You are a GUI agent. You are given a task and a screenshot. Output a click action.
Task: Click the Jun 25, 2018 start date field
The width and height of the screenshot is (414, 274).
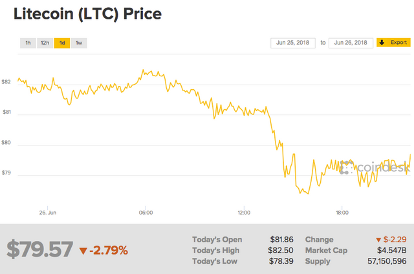tap(294, 43)
